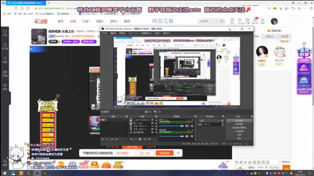
Task: Add a new scene with the plus button
Action: (102, 139)
